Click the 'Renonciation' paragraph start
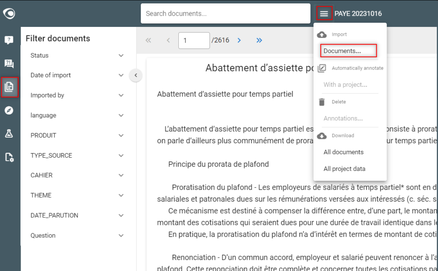The image size is (438, 271). pos(194,257)
